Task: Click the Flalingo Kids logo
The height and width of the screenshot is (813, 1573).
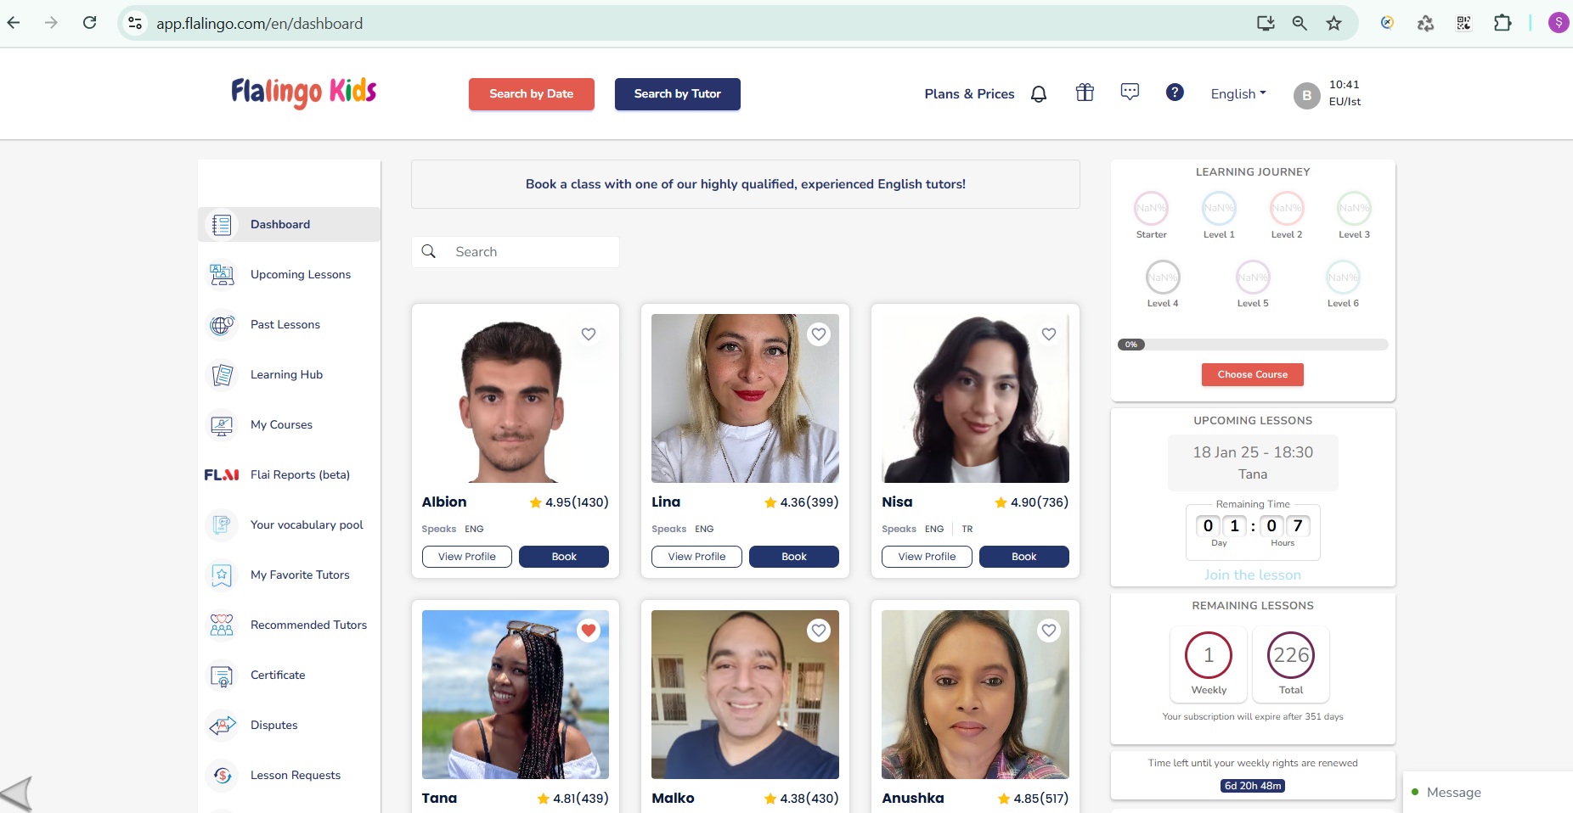Action: click(304, 93)
